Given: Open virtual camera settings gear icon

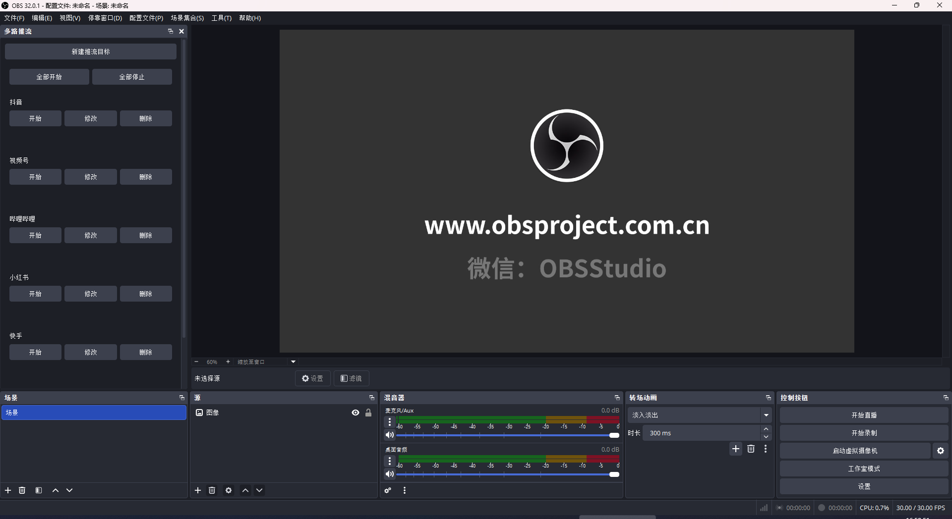Looking at the screenshot, I should (941, 451).
